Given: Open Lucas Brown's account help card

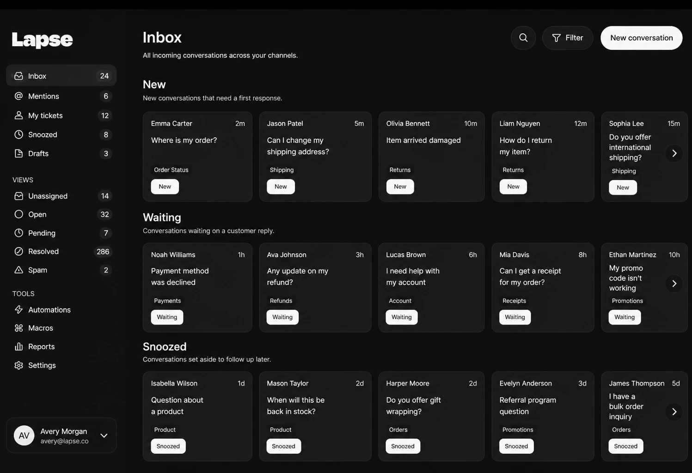Looking at the screenshot, I should pyautogui.click(x=431, y=287).
